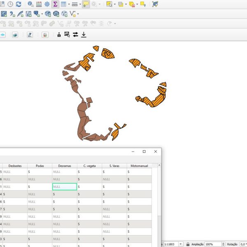Select the highlighted NULL cell under Desramas

point(65,186)
